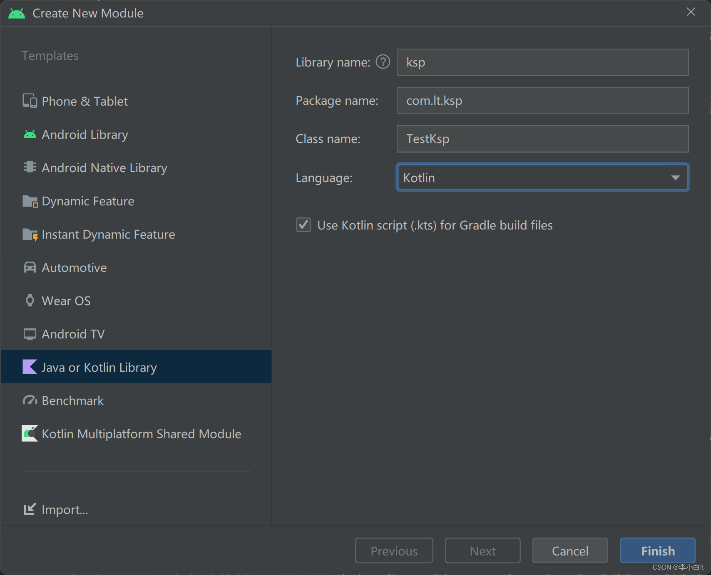Select Instant Dynamic Feature template
The image size is (711, 575).
point(136,234)
